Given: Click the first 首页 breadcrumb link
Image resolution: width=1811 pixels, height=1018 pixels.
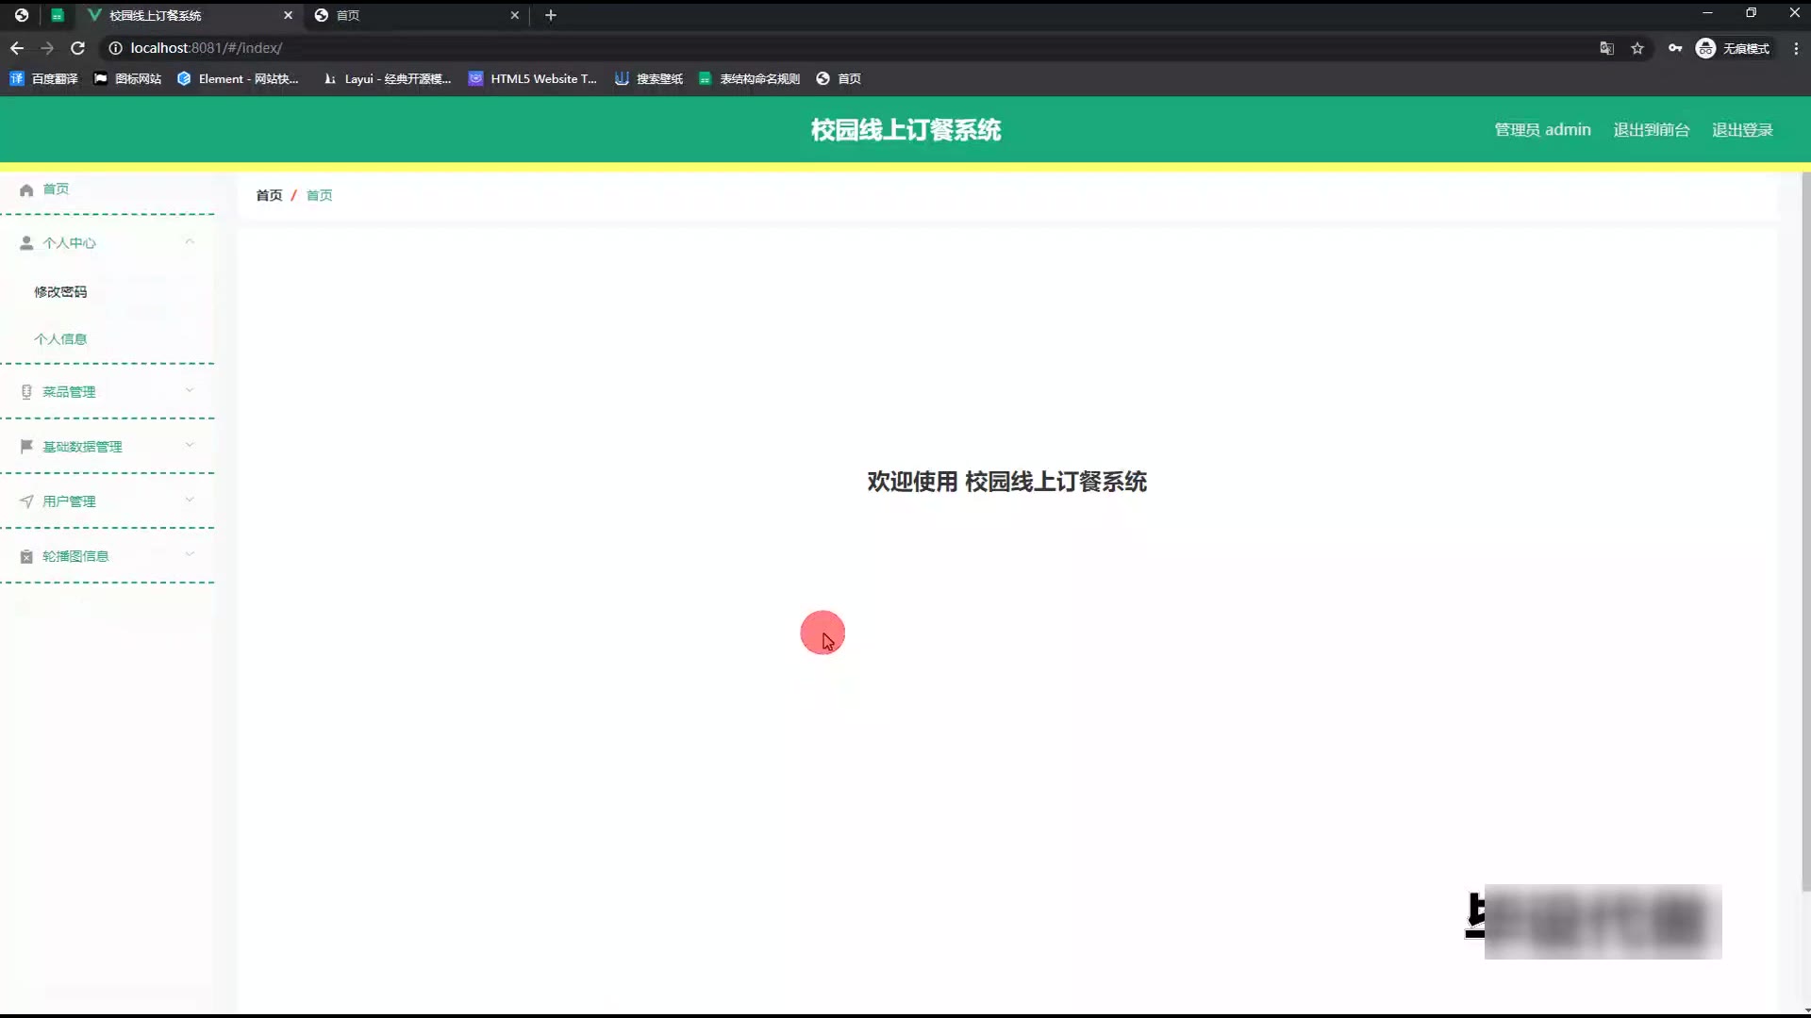Looking at the screenshot, I should tap(269, 195).
